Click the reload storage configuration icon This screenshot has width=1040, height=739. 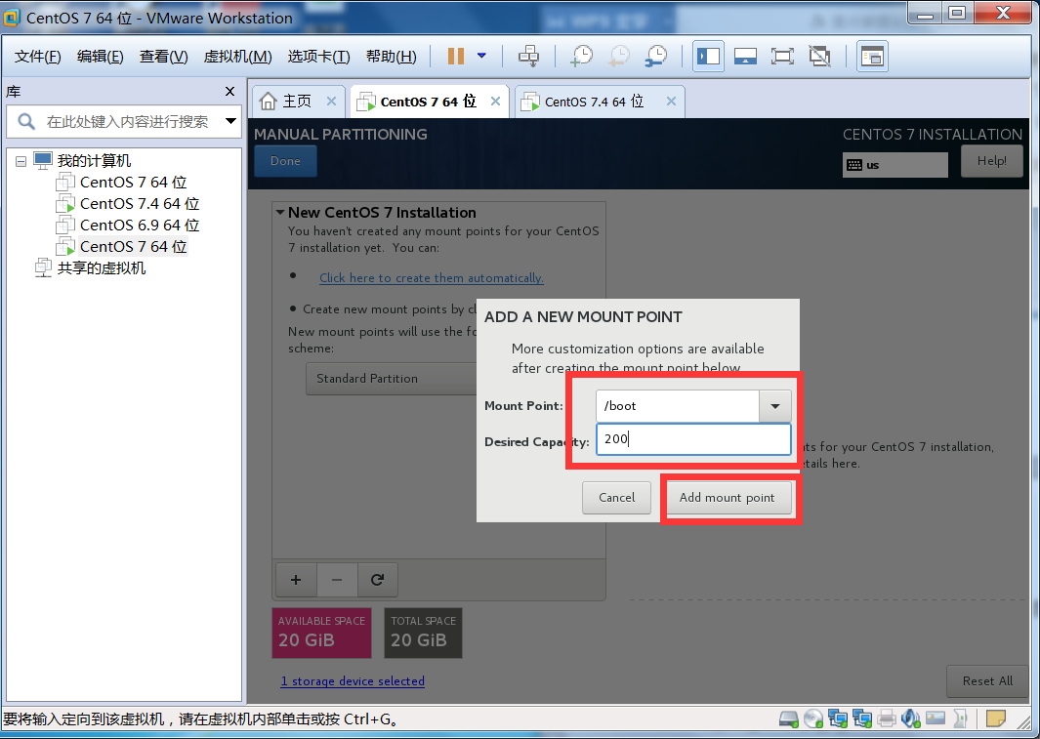(x=377, y=580)
